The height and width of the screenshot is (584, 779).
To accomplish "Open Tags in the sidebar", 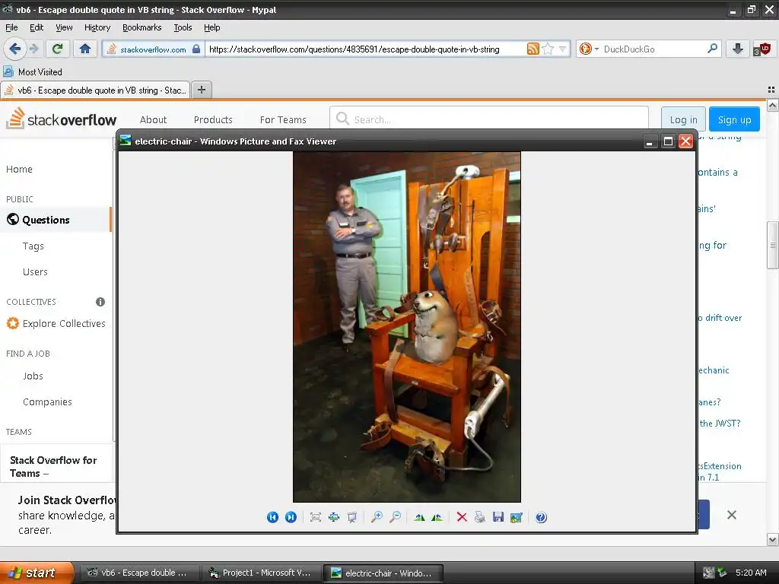I will 33,246.
